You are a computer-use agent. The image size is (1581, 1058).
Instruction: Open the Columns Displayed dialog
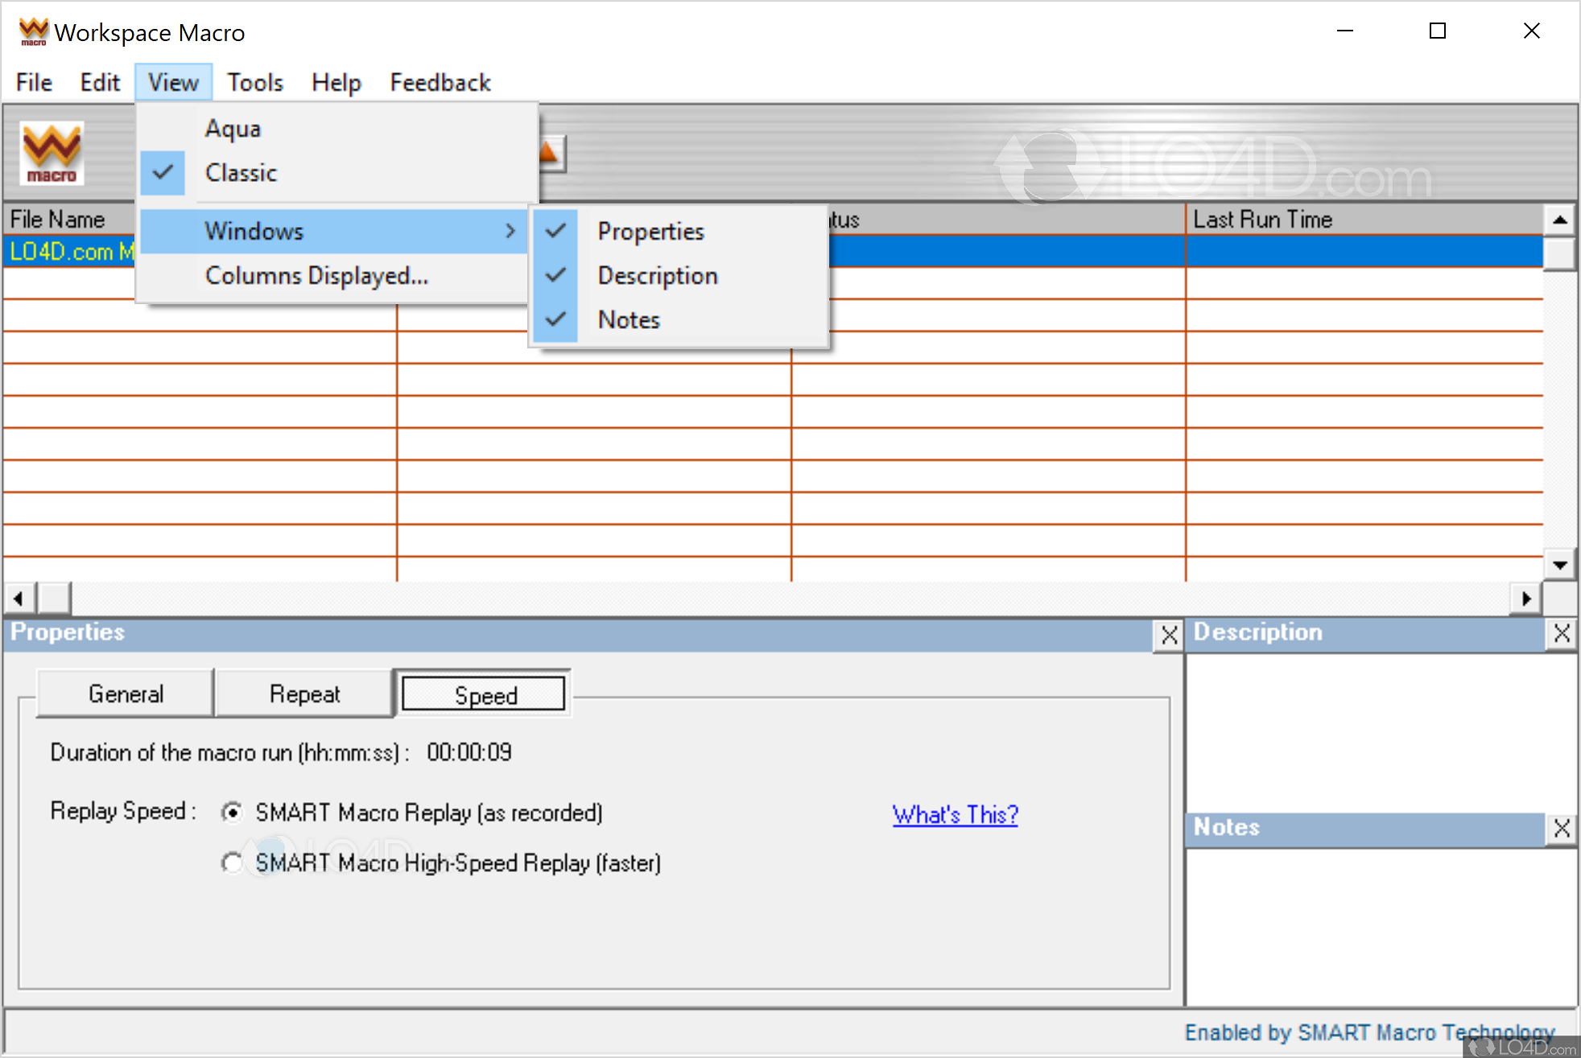click(316, 275)
